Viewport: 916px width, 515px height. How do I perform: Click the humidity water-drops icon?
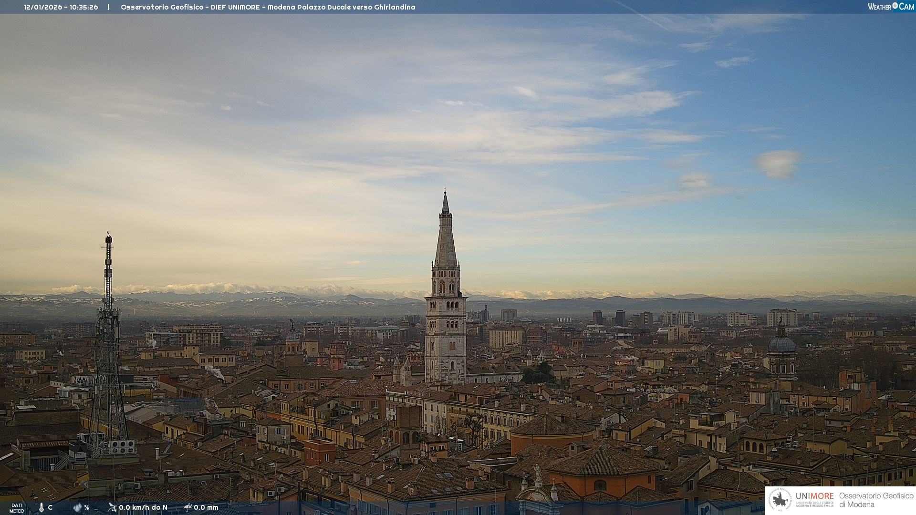77,507
